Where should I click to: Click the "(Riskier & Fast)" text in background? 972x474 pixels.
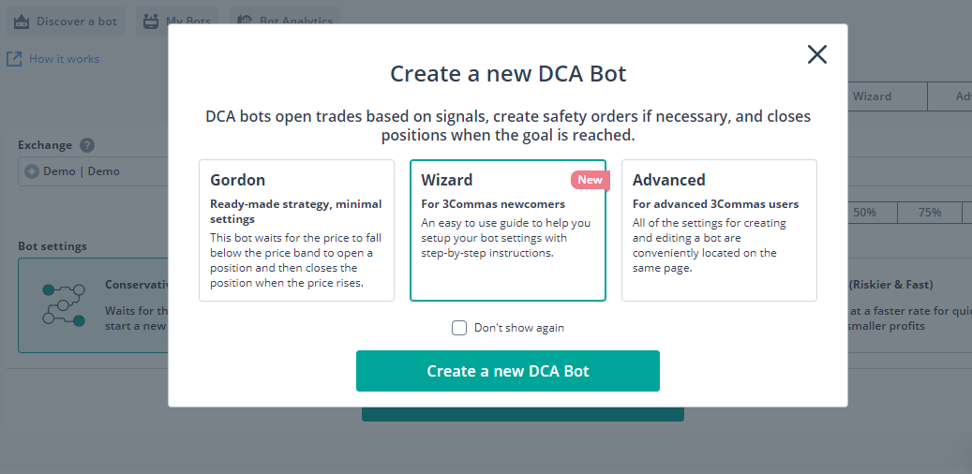tap(890, 285)
